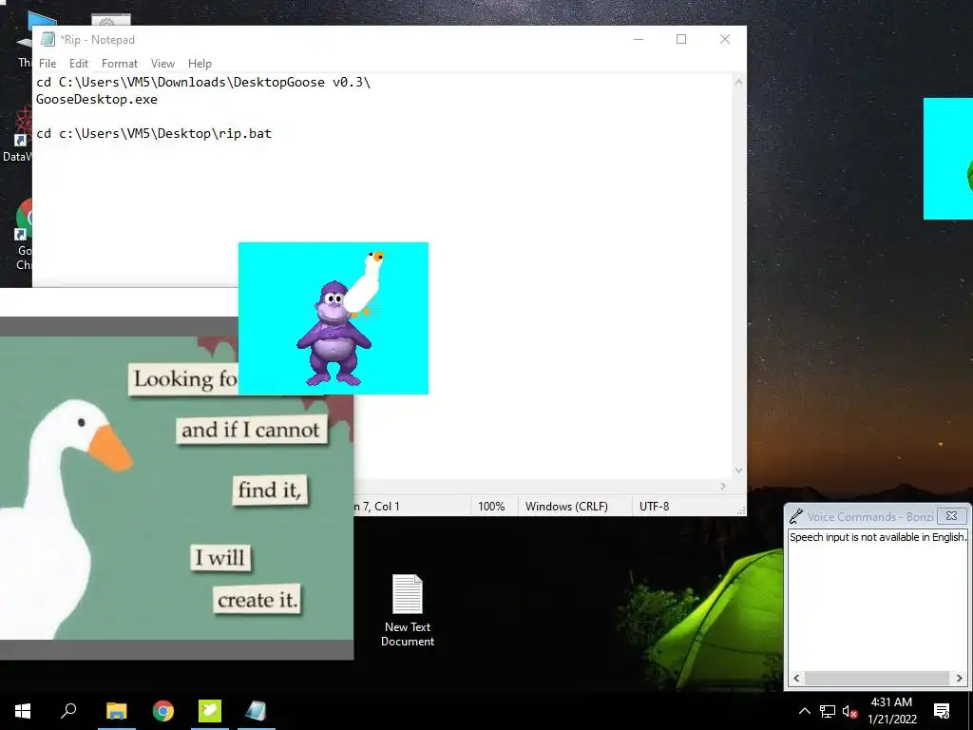Select the New Text Document desktop icon
Screen dimensions: 973x730
point(408,611)
